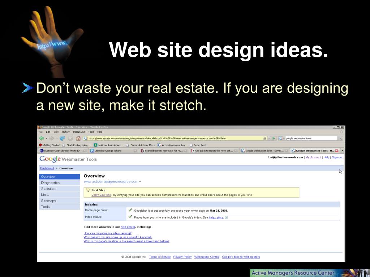The height and width of the screenshot is (277, 370).
Task: Click the Index status green checkmark
Action: pyautogui.click(x=130, y=217)
